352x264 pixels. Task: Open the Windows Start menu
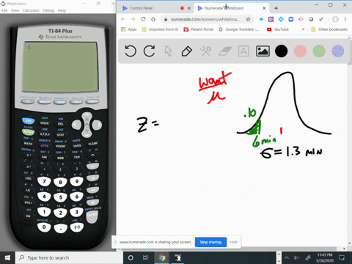[7, 257]
